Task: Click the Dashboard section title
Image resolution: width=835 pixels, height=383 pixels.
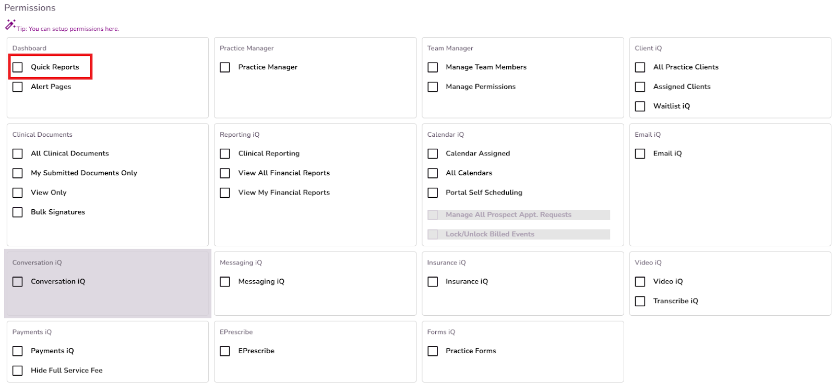Action: pyautogui.click(x=29, y=48)
